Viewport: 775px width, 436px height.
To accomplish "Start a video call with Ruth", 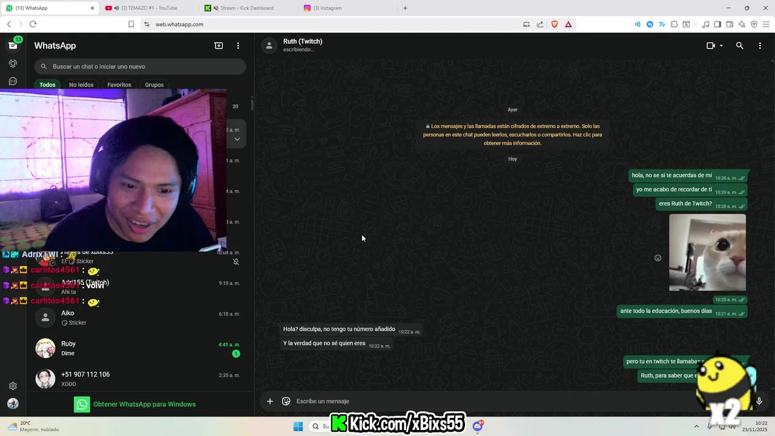I will point(711,45).
